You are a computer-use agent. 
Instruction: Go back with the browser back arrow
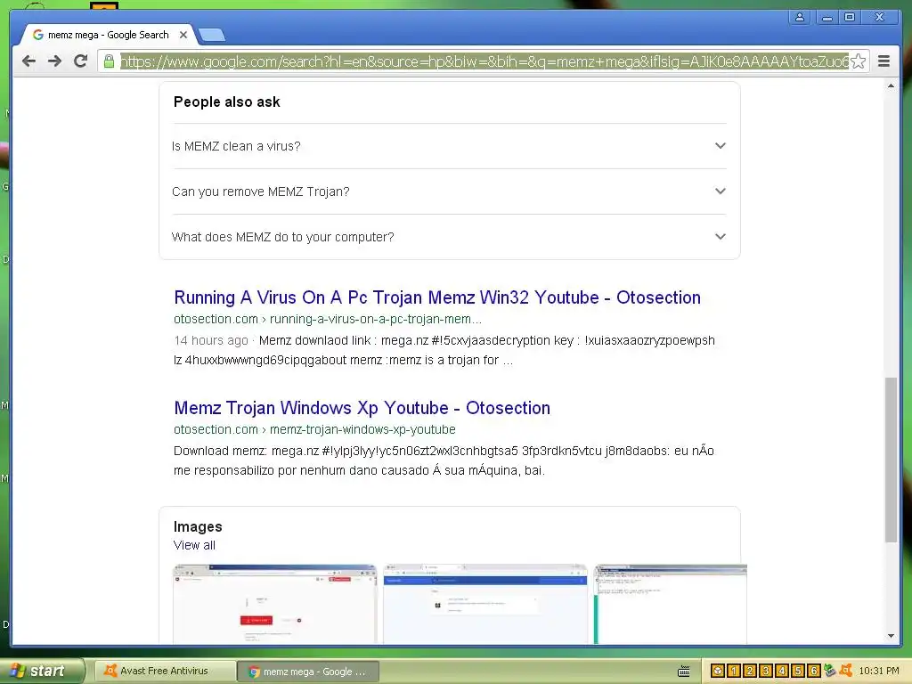pyautogui.click(x=28, y=61)
